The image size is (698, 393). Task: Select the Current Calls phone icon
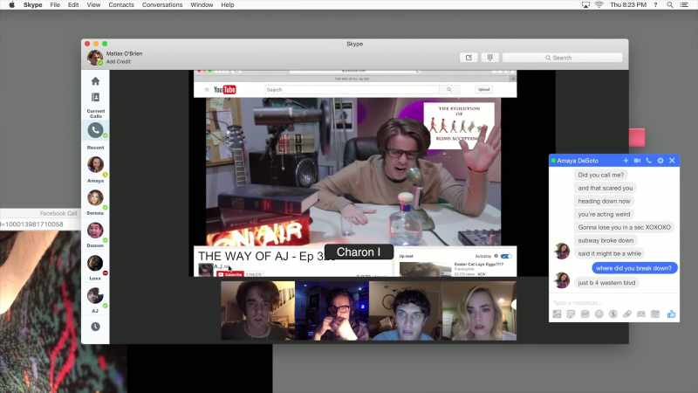pyautogui.click(x=95, y=130)
